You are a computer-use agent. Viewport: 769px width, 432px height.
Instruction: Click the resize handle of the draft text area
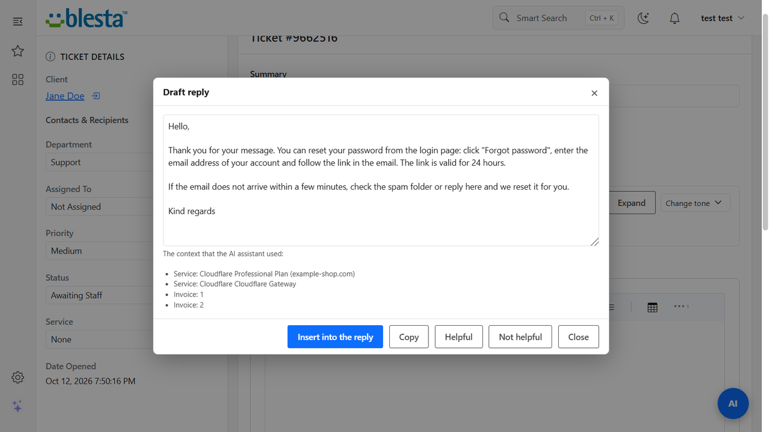pyautogui.click(x=594, y=241)
